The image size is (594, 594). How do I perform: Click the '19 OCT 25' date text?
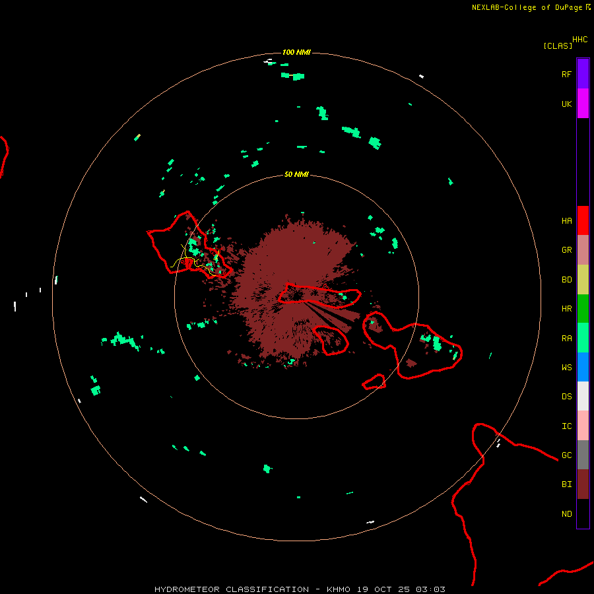tap(383, 589)
